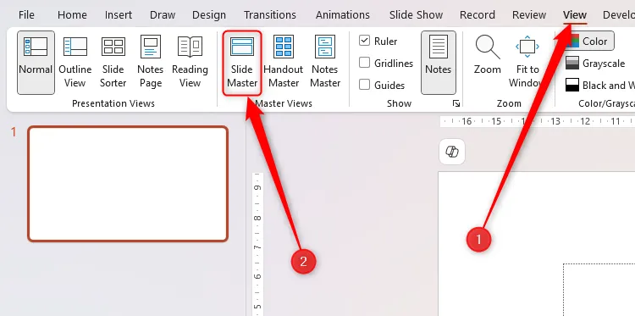This screenshot has height=316, width=635.
Task: Switch to the Insert tab
Action: click(x=119, y=15)
